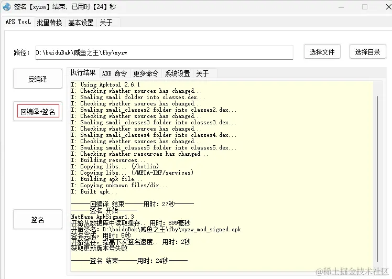Click 'Smaling smali_classes3 folder' log line

point(154,122)
